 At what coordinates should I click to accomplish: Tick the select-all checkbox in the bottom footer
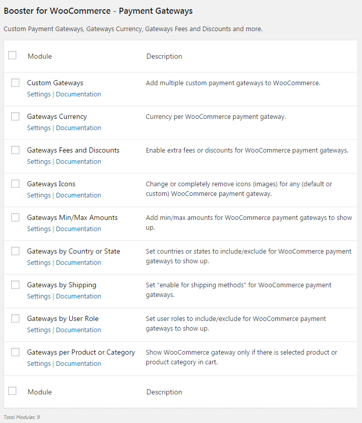(12, 391)
